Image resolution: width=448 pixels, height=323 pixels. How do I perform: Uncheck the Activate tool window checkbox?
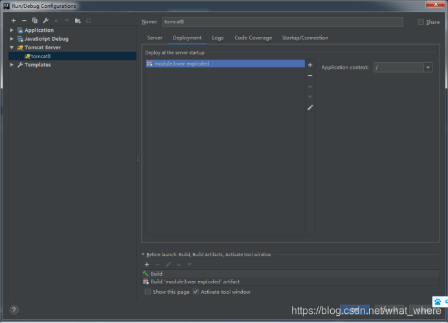point(196,292)
